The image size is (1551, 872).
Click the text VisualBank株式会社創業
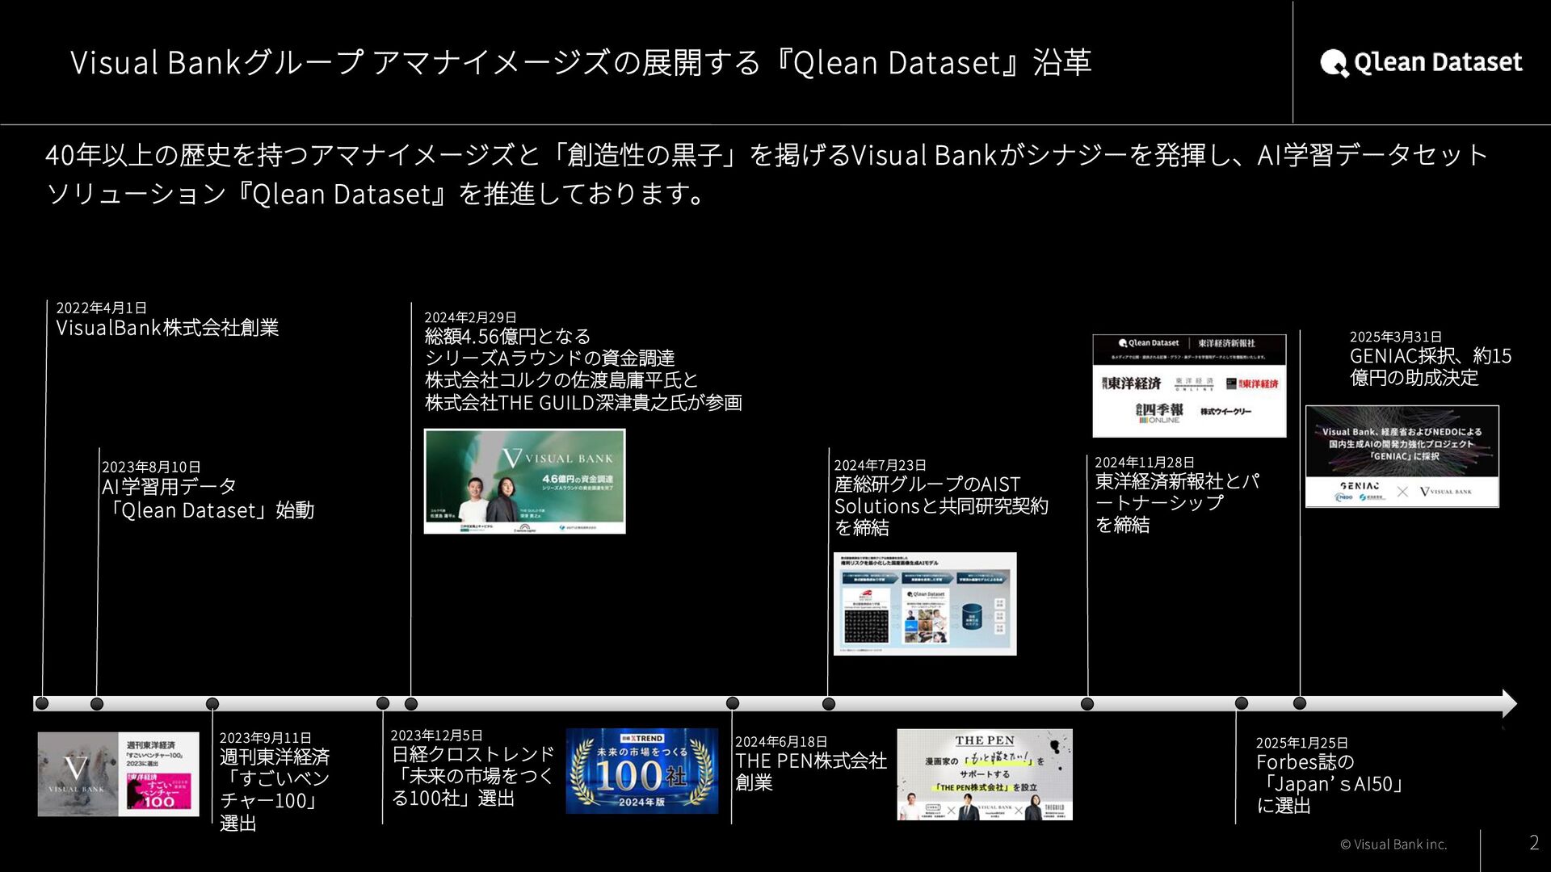167,328
